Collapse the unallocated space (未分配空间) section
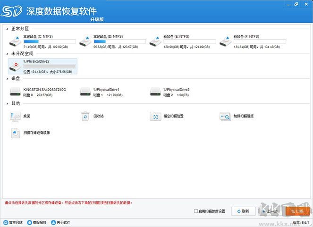Viewport: 313px width, 227px height. pyautogui.click(x=7, y=54)
